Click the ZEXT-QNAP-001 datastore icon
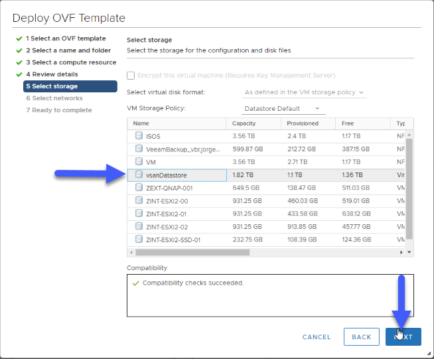 (x=139, y=187)
